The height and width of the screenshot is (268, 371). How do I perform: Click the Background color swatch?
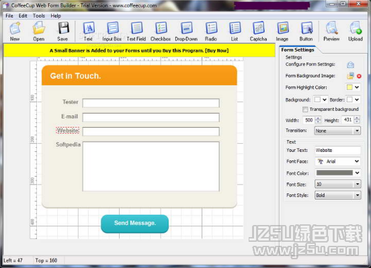(x=317, y=100)
